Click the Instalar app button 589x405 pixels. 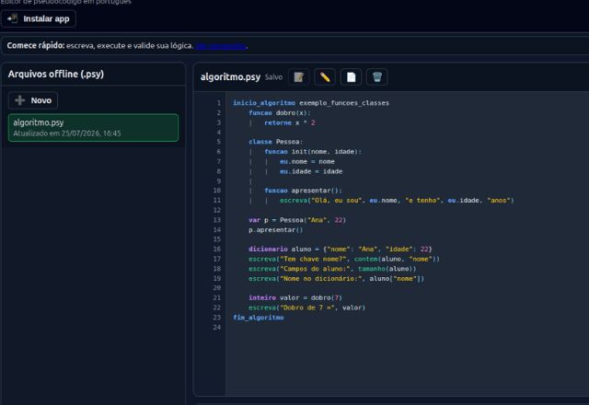pos(39,18)
